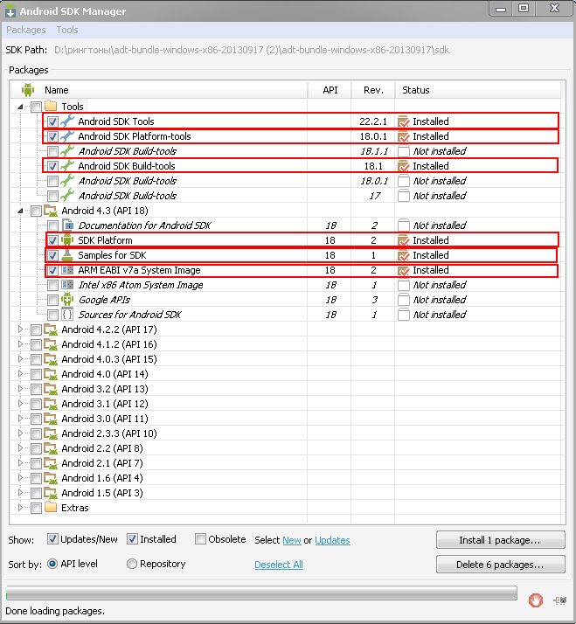Click Installed status icon of Samples for SDK
This screenshot has height=624, width=576.
tap(404, 255)
